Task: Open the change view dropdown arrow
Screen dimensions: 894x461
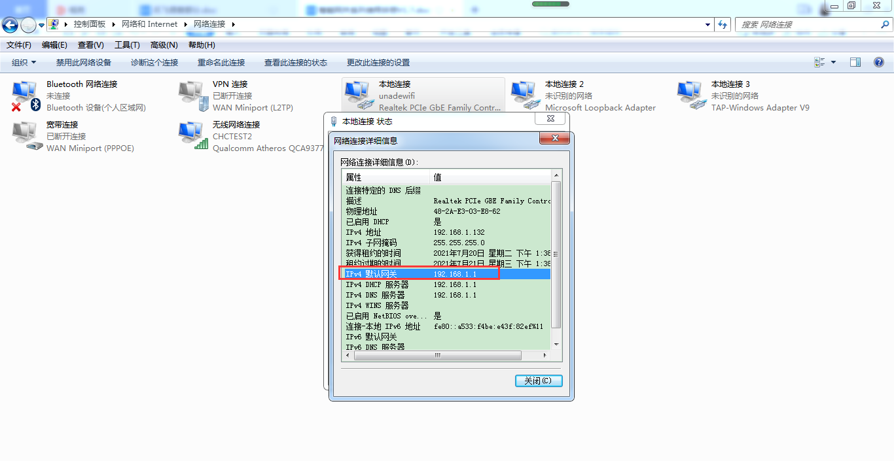Action: point(833,62)
